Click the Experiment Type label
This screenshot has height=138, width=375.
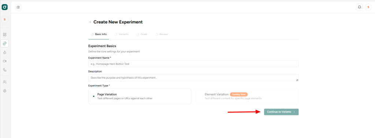(99, 85)
